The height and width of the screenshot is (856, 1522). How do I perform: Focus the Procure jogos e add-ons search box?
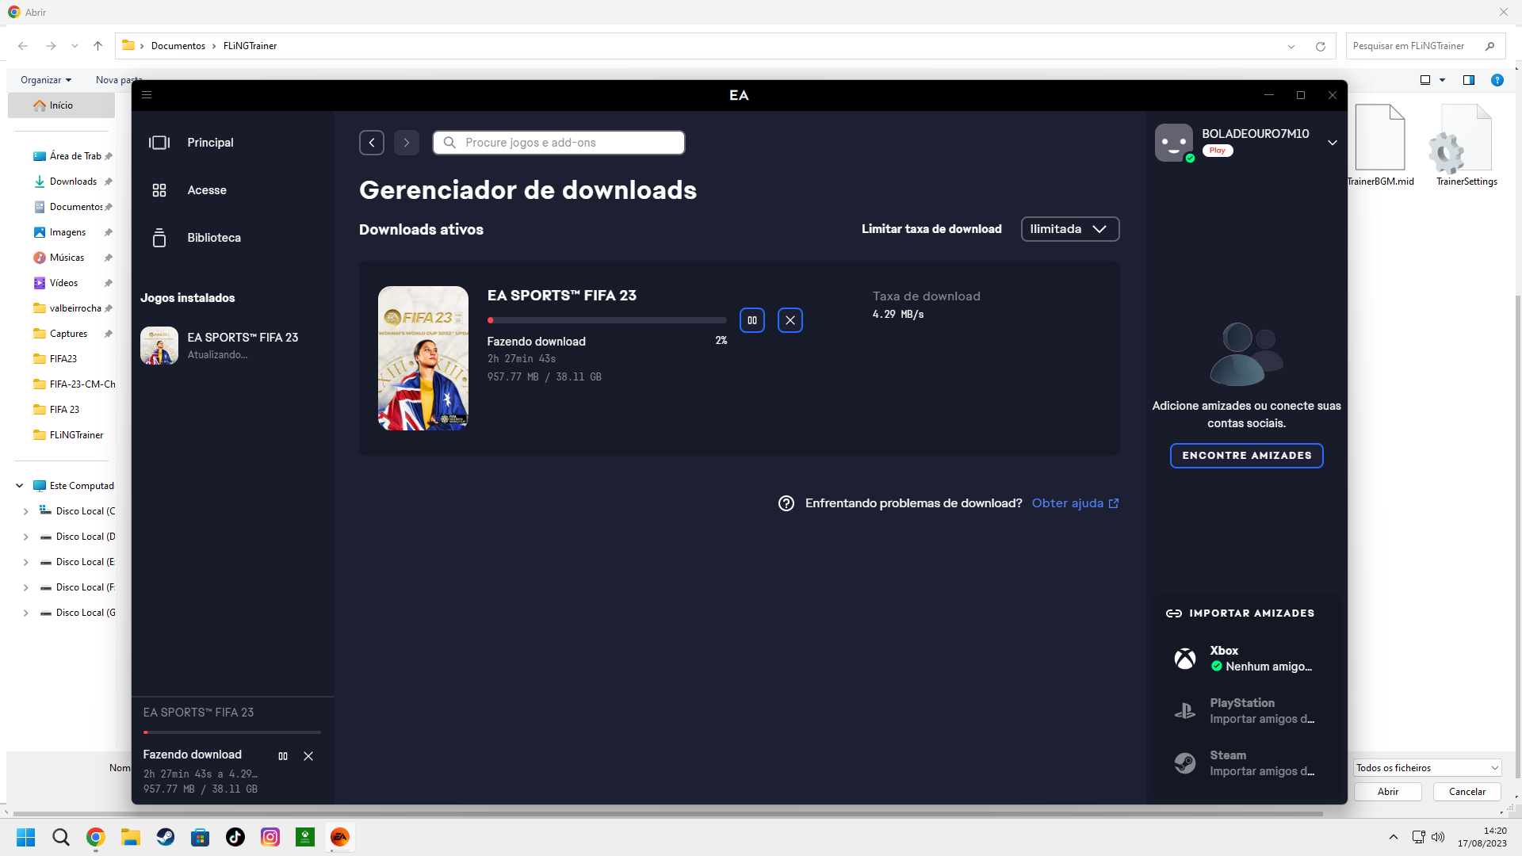click(559, 143)
